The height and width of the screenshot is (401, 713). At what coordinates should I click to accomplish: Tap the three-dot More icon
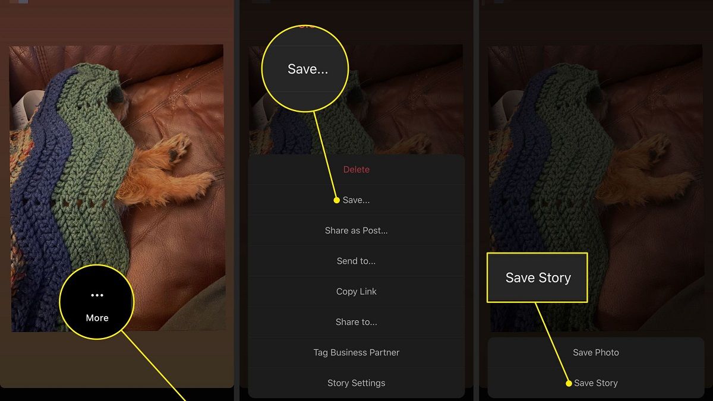coord(97,295)
